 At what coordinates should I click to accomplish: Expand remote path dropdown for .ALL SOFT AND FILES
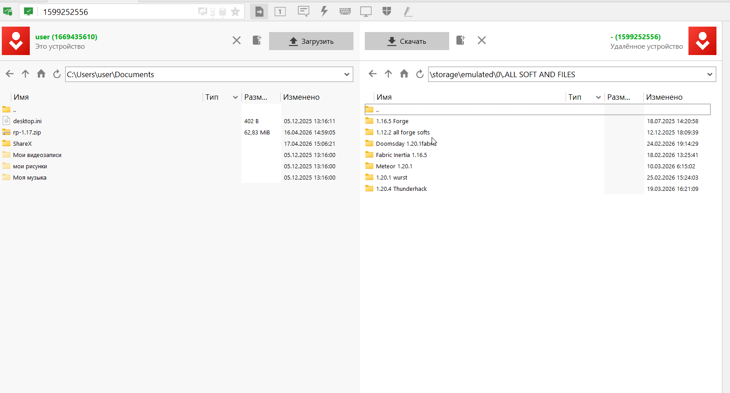point(710,74)
